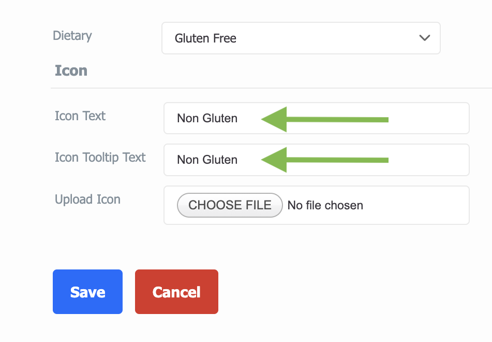
Task: Click the Upload Icon label
Action: [87, 199]
